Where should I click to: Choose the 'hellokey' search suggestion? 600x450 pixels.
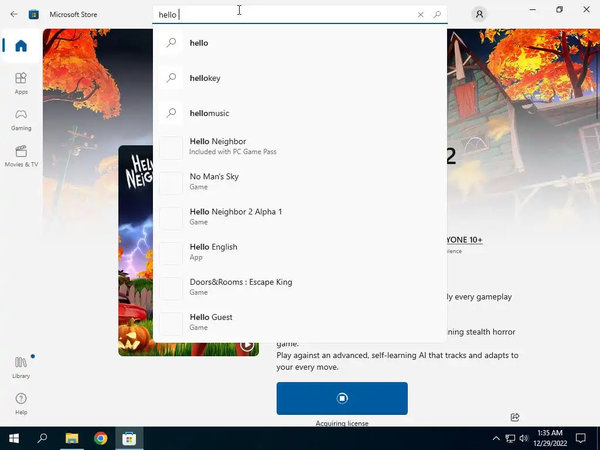[x=299, y=78]
